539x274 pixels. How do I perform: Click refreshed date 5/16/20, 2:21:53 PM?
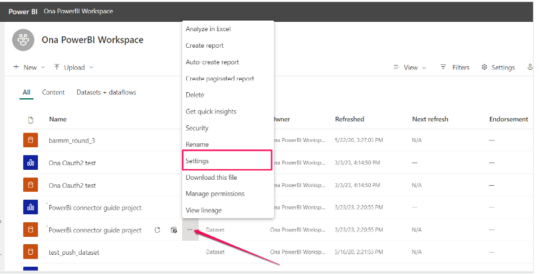(358, 252)
